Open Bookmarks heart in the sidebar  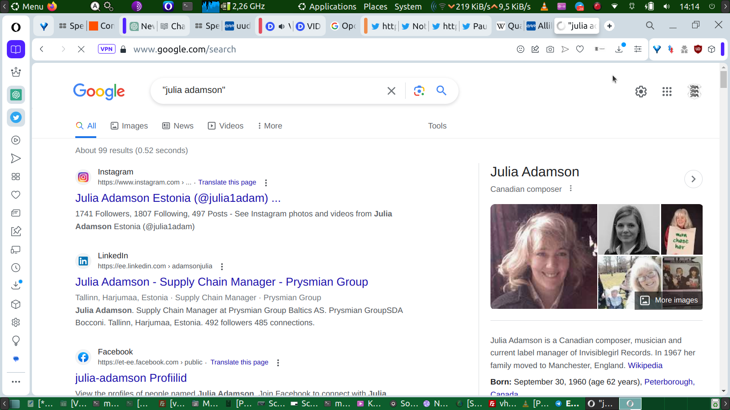coord(16,195)
